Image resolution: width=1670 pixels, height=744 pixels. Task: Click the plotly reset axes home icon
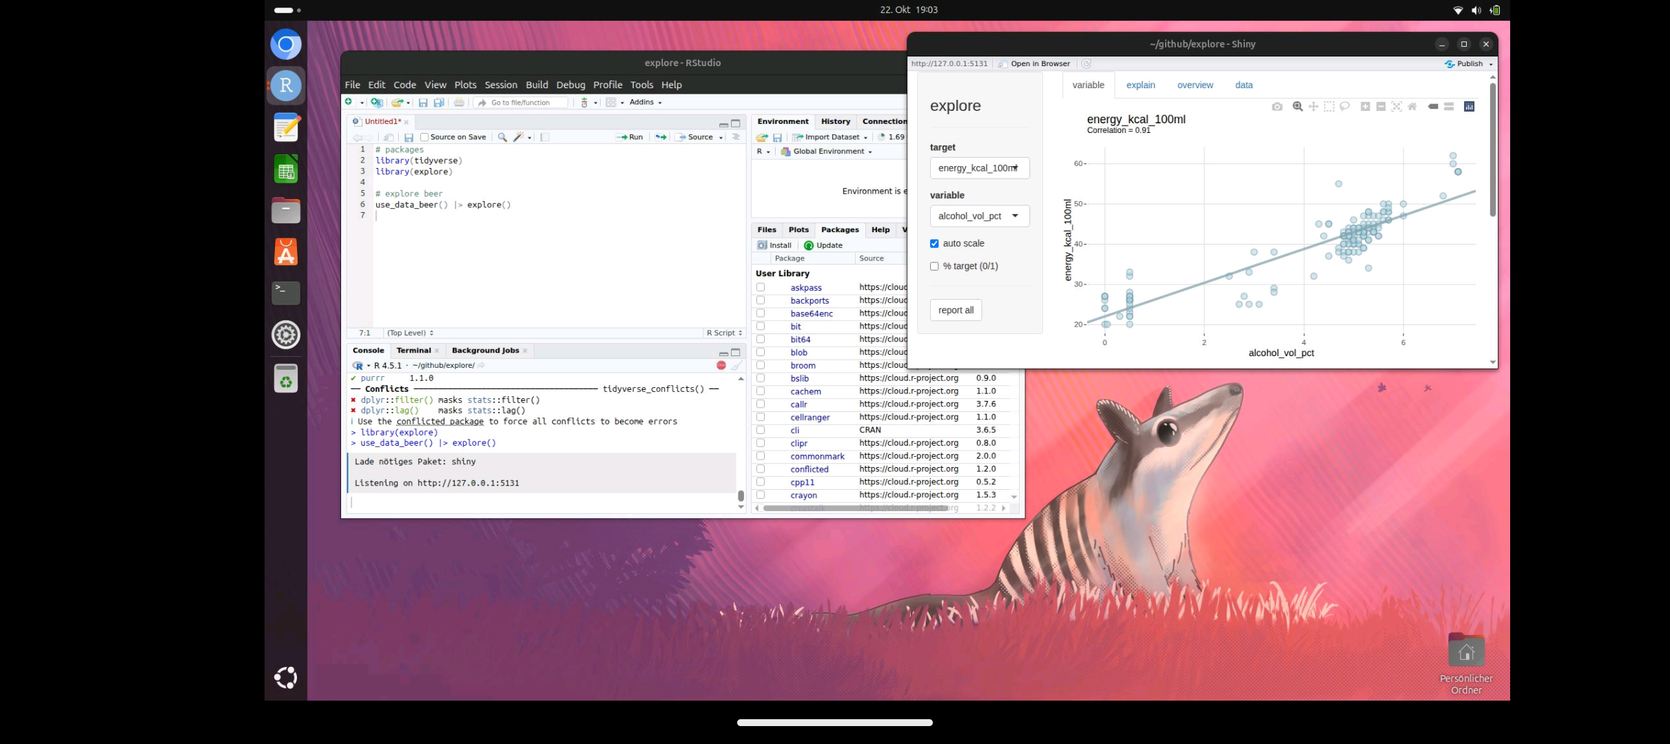[1412, 107]
